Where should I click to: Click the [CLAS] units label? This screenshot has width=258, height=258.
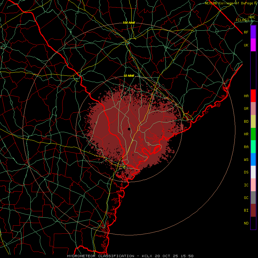point(242,20)
